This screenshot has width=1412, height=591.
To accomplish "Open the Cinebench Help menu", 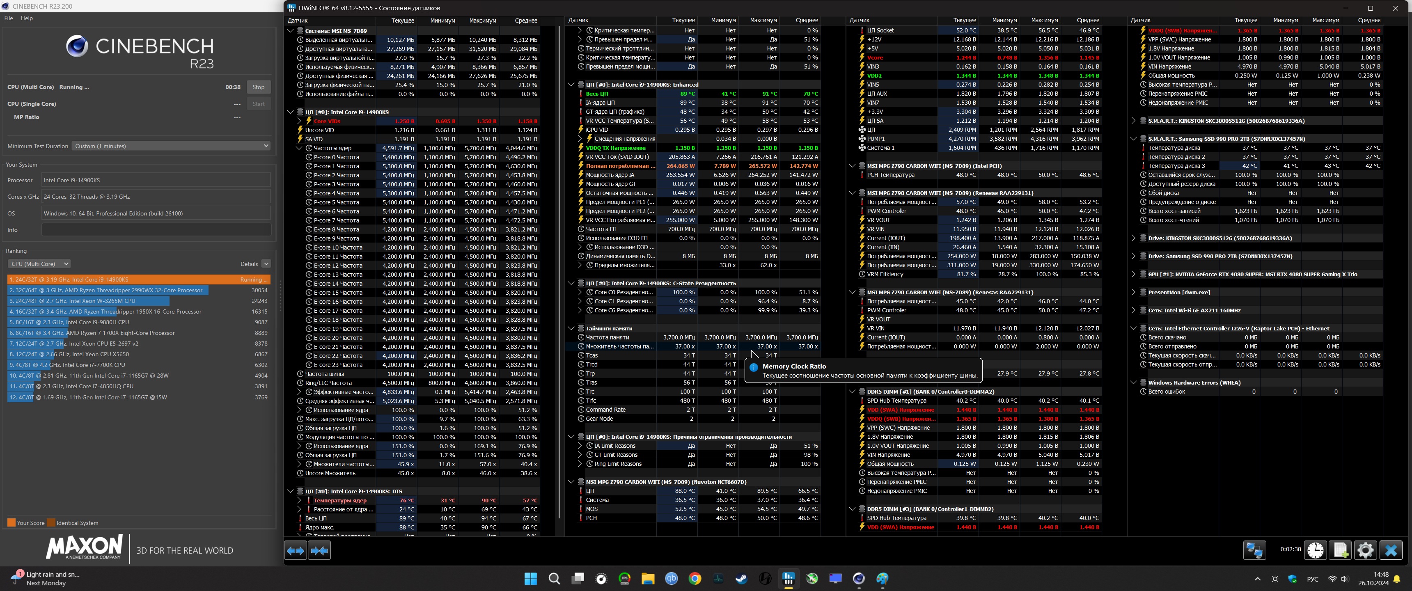I will [x=27, y=18].
